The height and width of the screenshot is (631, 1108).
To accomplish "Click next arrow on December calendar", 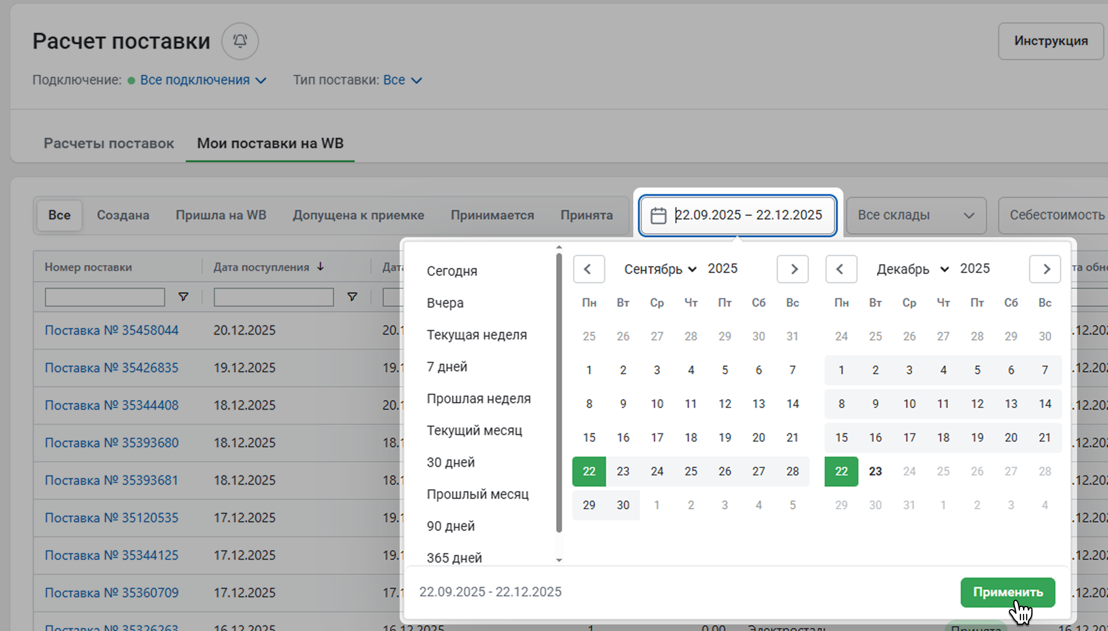I will pyautogui.click(x=1045, y=269).
